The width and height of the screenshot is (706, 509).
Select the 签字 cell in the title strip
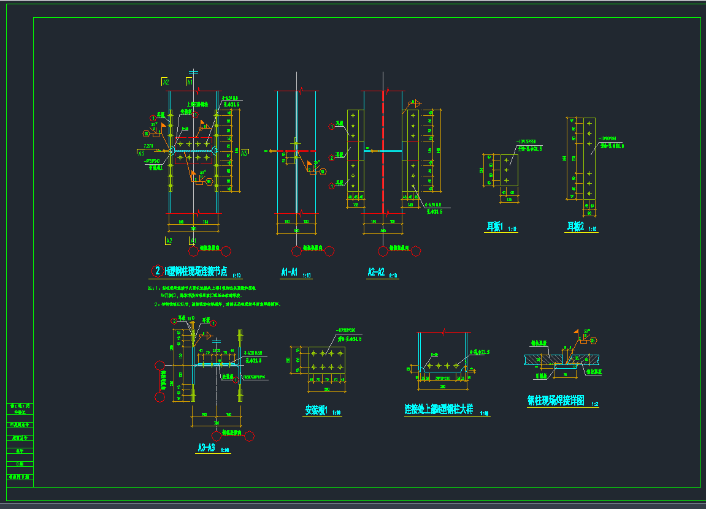(20, 451)
